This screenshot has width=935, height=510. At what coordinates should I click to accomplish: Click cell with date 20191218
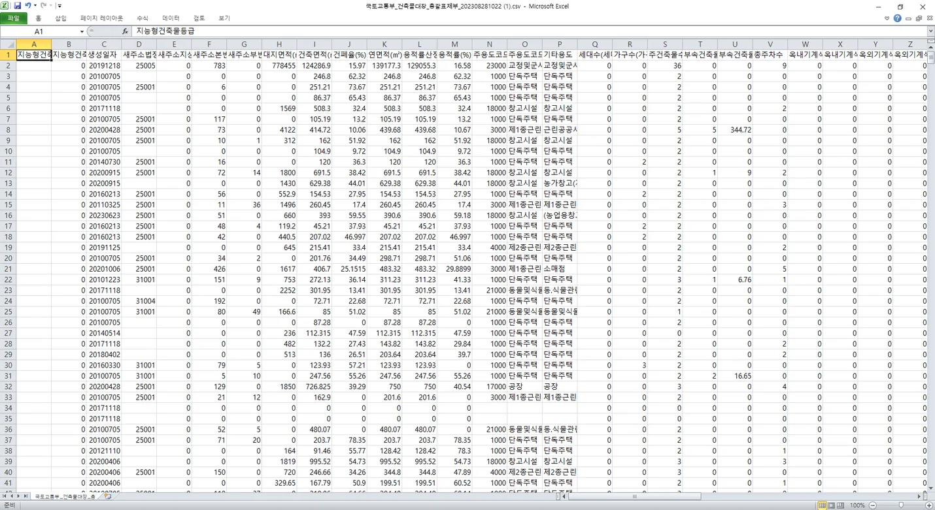104,66
